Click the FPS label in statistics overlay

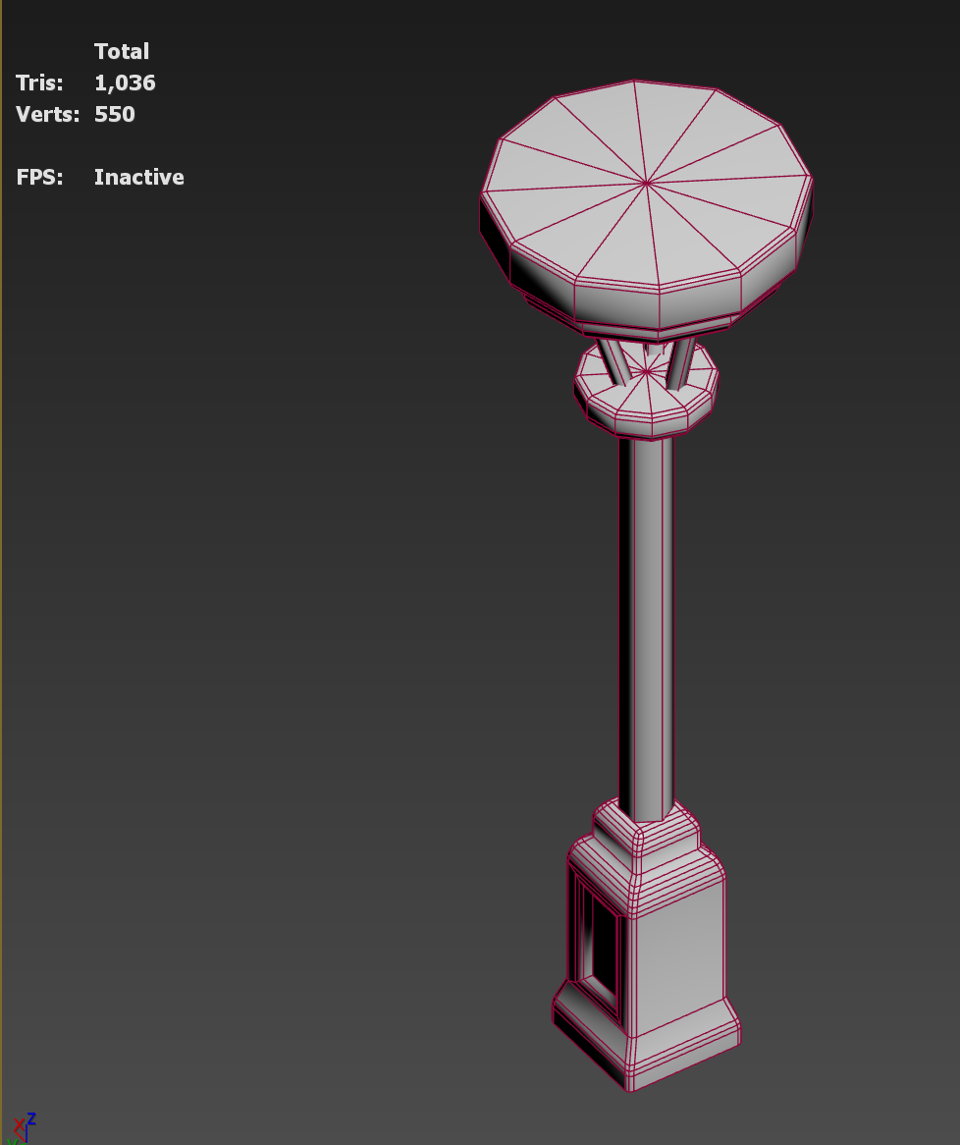39,177
